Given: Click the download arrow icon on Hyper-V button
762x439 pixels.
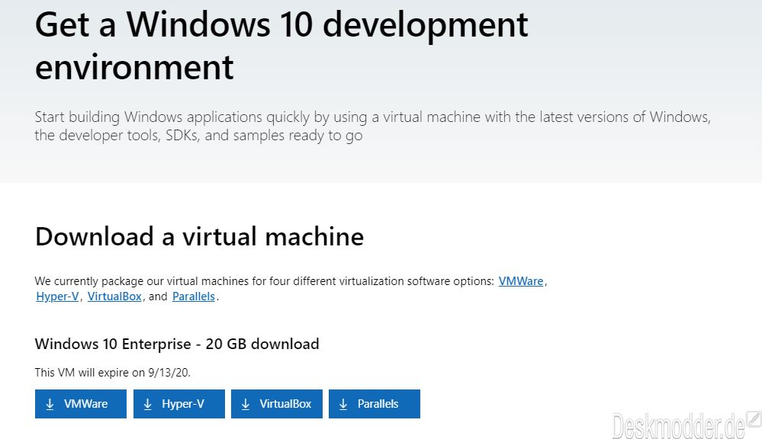Looking at the screenshot, I should (148, 404).
